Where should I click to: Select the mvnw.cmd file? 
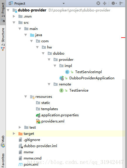click(32, 158)
